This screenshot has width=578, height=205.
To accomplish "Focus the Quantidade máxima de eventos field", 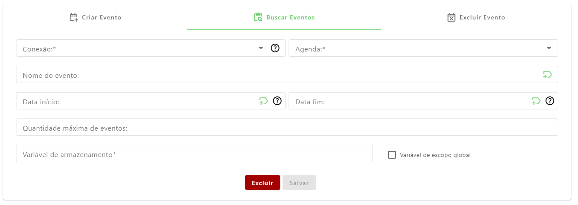I will 287,127.
